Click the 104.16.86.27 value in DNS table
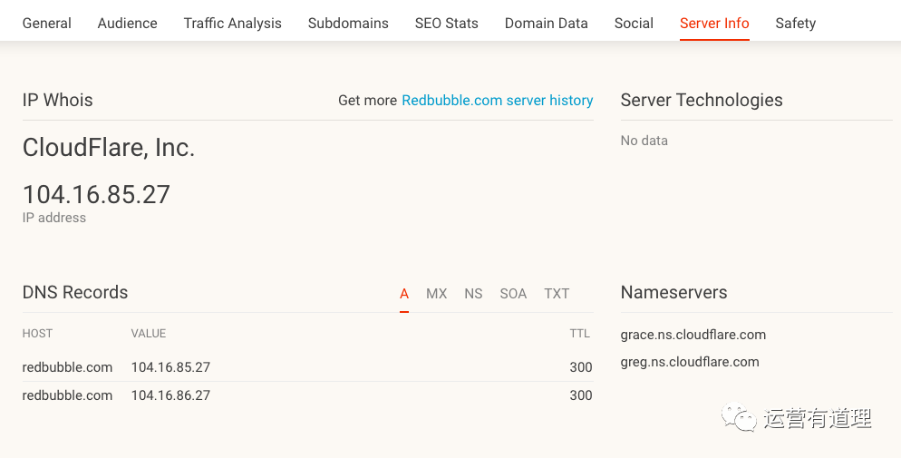 click(170, 395)
